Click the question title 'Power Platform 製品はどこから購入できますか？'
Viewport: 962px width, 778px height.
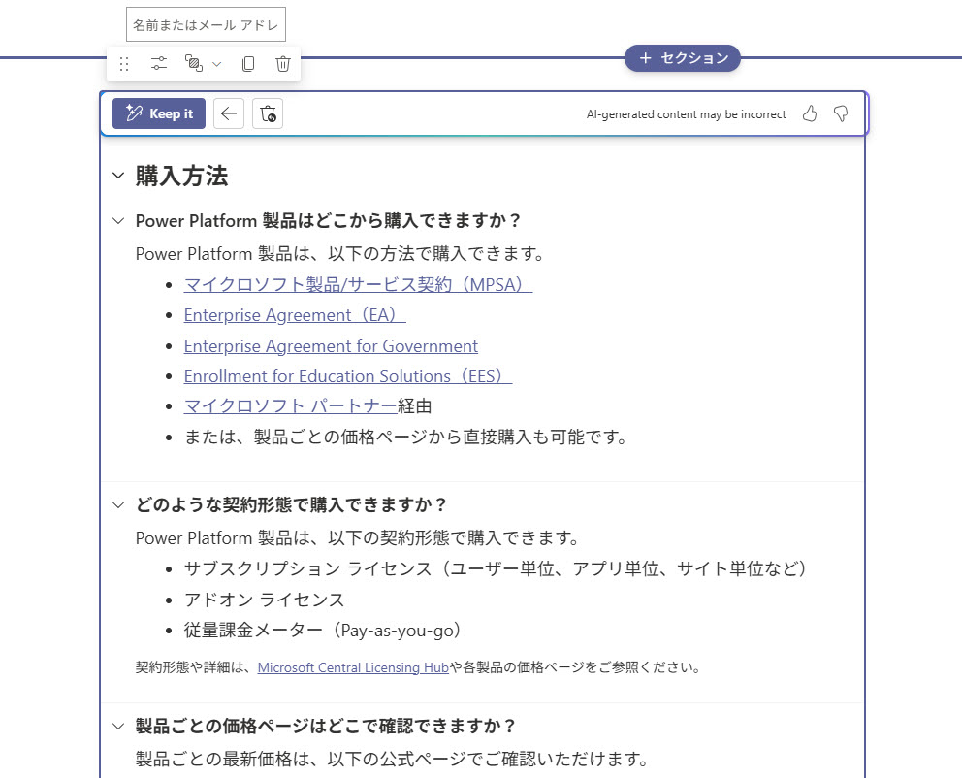328,221
